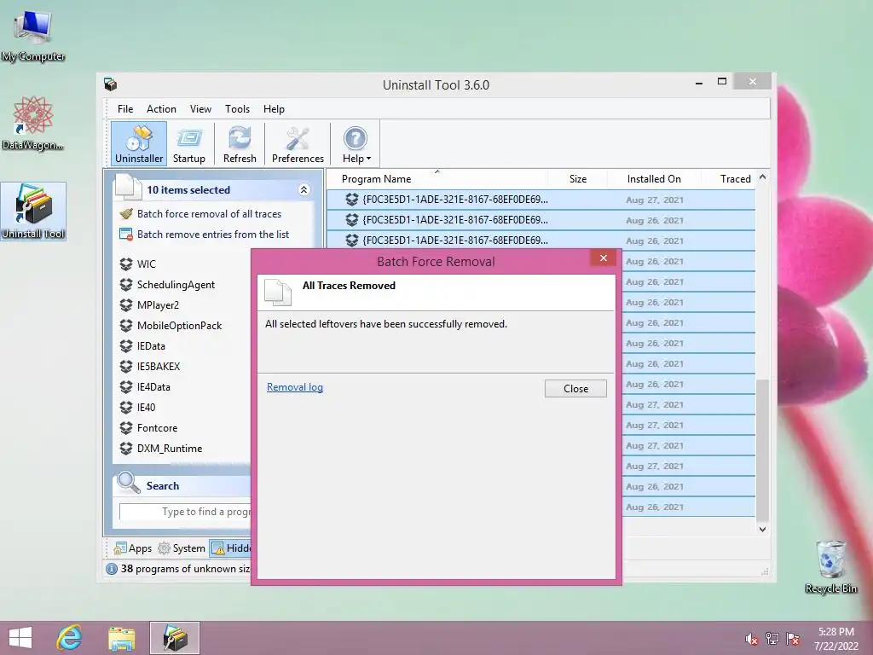Viewport: 873px width, 655px height.
Task: Open the Tools menu
Action: [x=237, y=109]
